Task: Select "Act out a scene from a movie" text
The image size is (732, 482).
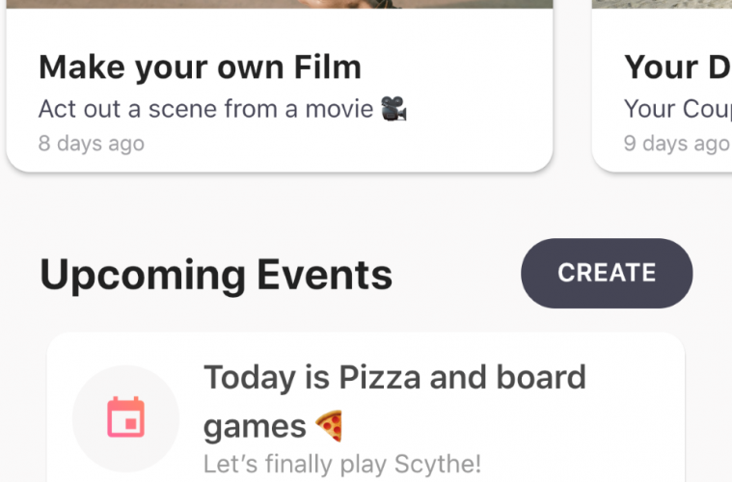Action: [x=205, y=108]
